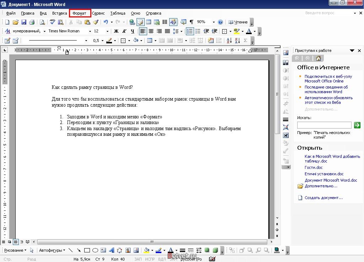Toggle show paragraph marks ¶
Viewport: 364px width, 262px height.
[x=192, y=22]
